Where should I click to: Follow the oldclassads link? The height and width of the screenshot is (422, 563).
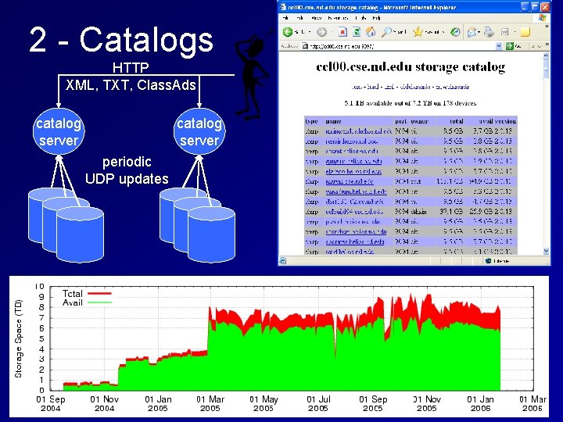point(415,87)
